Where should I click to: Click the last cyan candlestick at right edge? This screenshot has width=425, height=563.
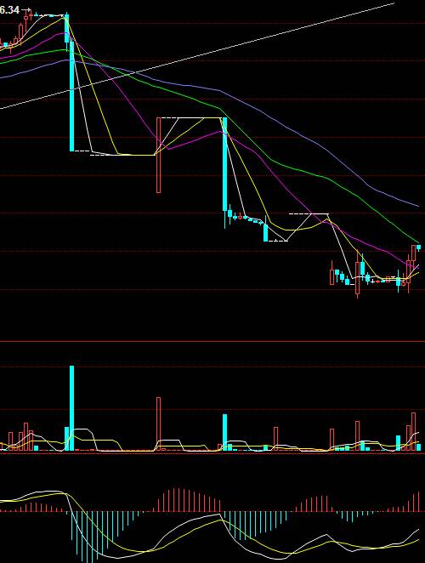pyautogui.click(x=418, y=247)
